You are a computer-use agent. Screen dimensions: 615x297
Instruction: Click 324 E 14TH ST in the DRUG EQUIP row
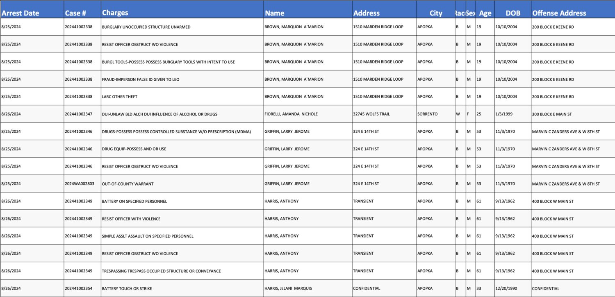(x=384, y=149)
